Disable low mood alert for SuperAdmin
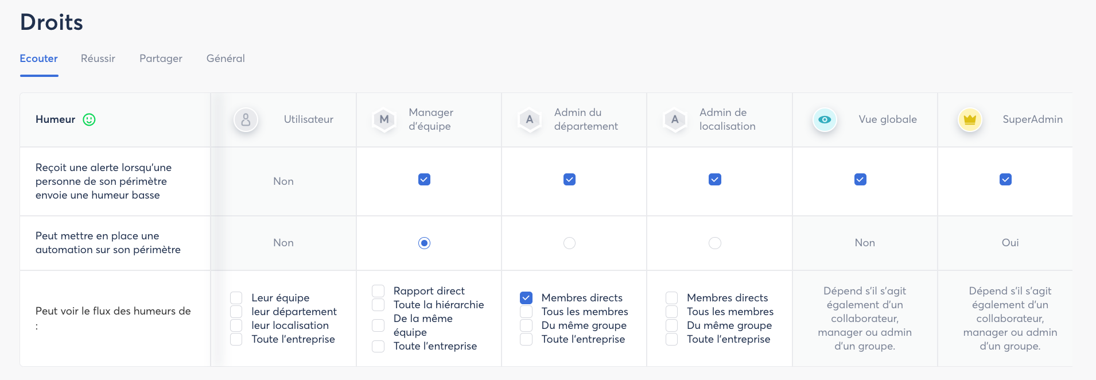 (x=1005, y=180)
